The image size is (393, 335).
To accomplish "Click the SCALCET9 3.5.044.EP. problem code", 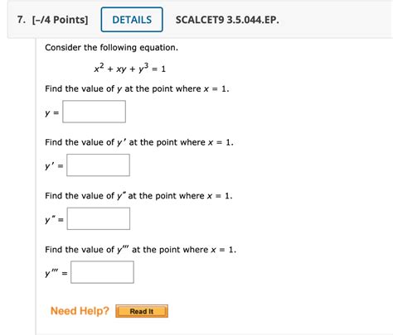I will click(227, 20).
